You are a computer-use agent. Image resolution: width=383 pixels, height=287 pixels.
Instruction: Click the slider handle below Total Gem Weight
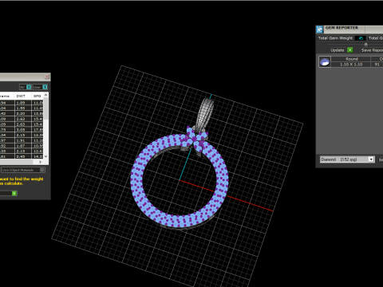coord(365,45)
